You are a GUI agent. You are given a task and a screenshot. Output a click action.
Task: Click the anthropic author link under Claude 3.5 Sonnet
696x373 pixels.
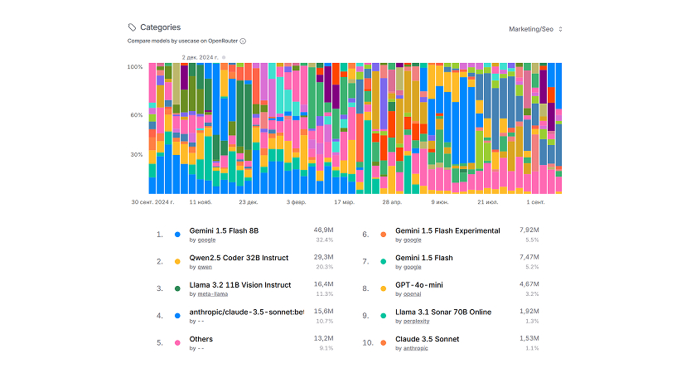(x=416, y=349)
